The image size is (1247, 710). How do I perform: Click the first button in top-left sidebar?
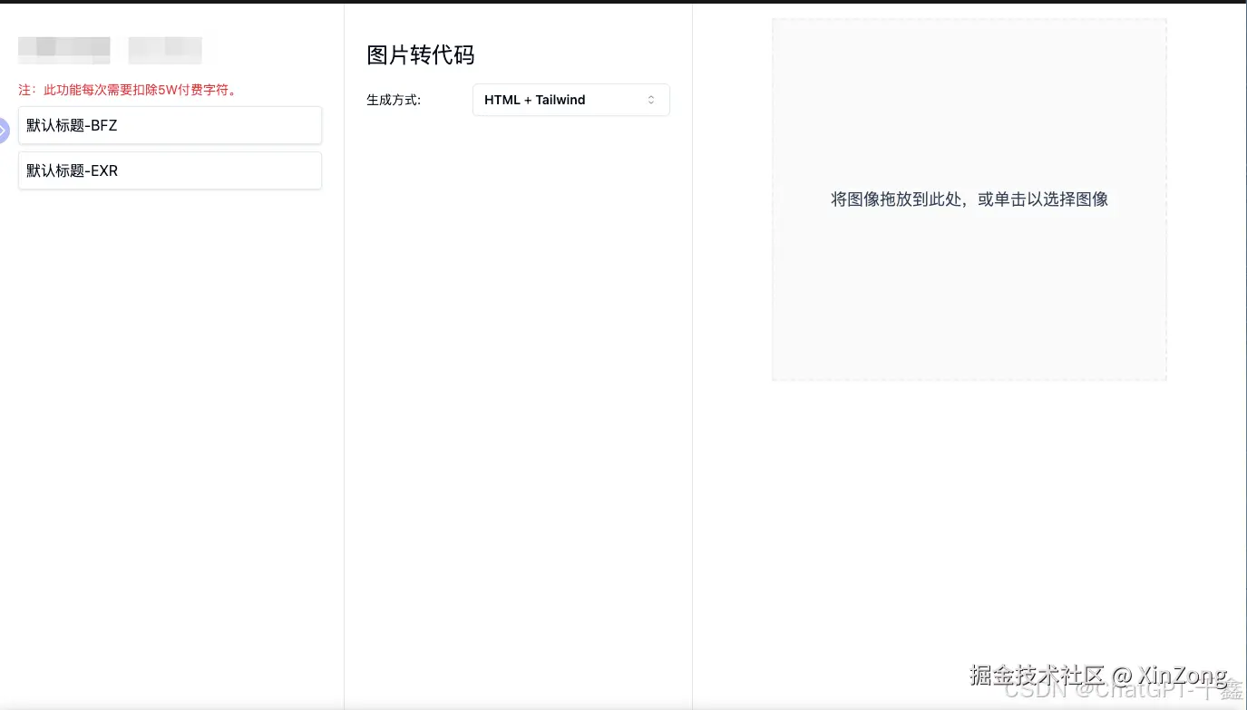pyautogui.click(x=63, y=49)
